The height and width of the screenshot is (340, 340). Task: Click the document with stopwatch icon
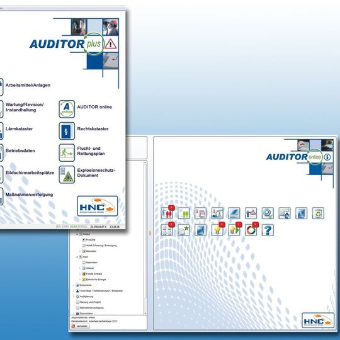(285, 213)
